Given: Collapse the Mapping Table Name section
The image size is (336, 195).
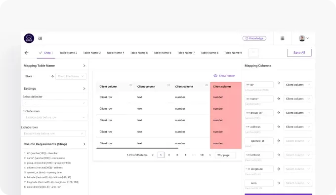Looking at the screenshot, I should tap(84, 66).
